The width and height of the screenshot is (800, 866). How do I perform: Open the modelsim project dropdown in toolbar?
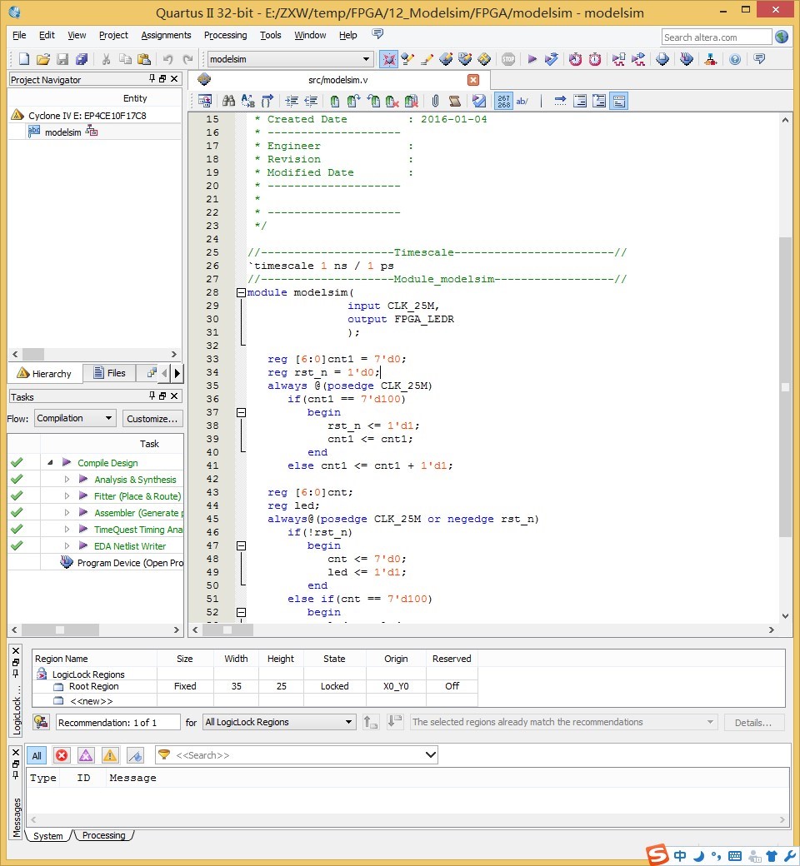290,59
